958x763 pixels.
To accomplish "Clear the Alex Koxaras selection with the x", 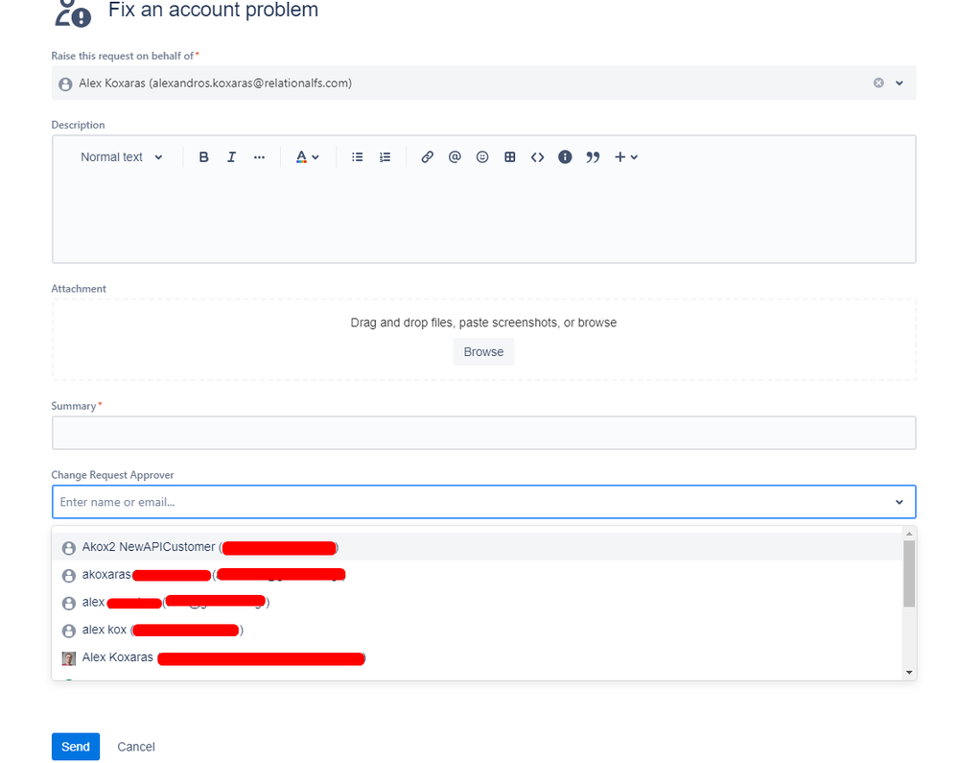I will pos(877,83).
